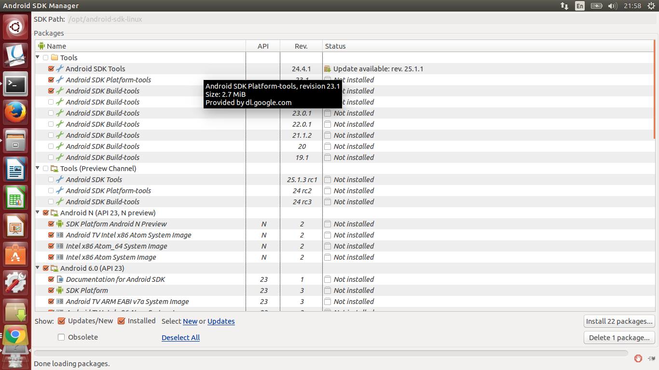The height and width of the screenshot is (370, 659).
Task: Open the Ubuntu Dash launcher icon
Action: 15,27
